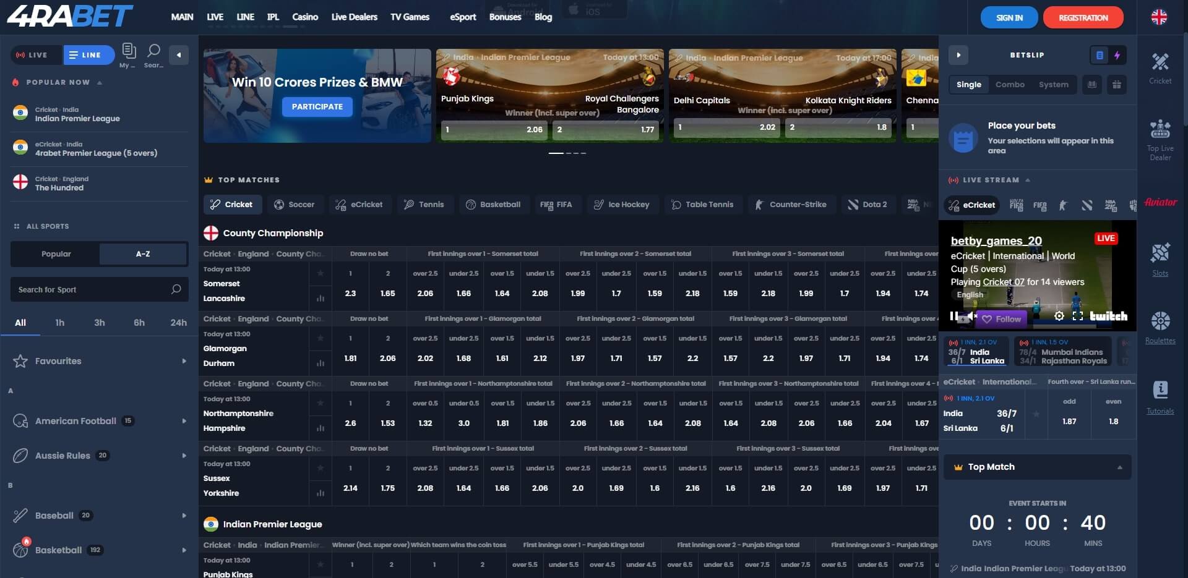Click the REGISTRATION button
This screenshot has width=1188, height=578.
point(1083,18)
